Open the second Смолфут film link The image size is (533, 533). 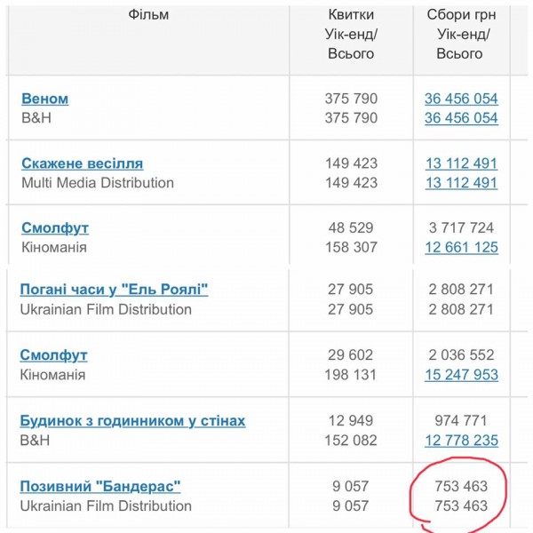click(x=53, y=355)
